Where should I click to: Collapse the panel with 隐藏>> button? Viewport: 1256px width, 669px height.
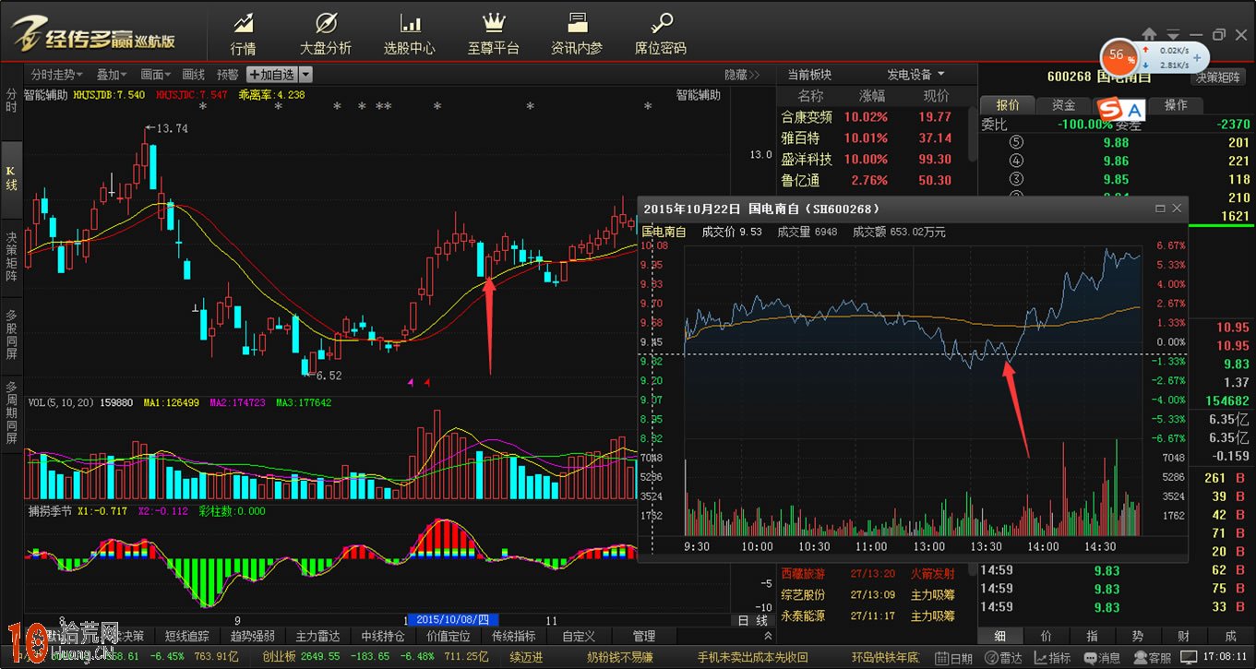742,75
